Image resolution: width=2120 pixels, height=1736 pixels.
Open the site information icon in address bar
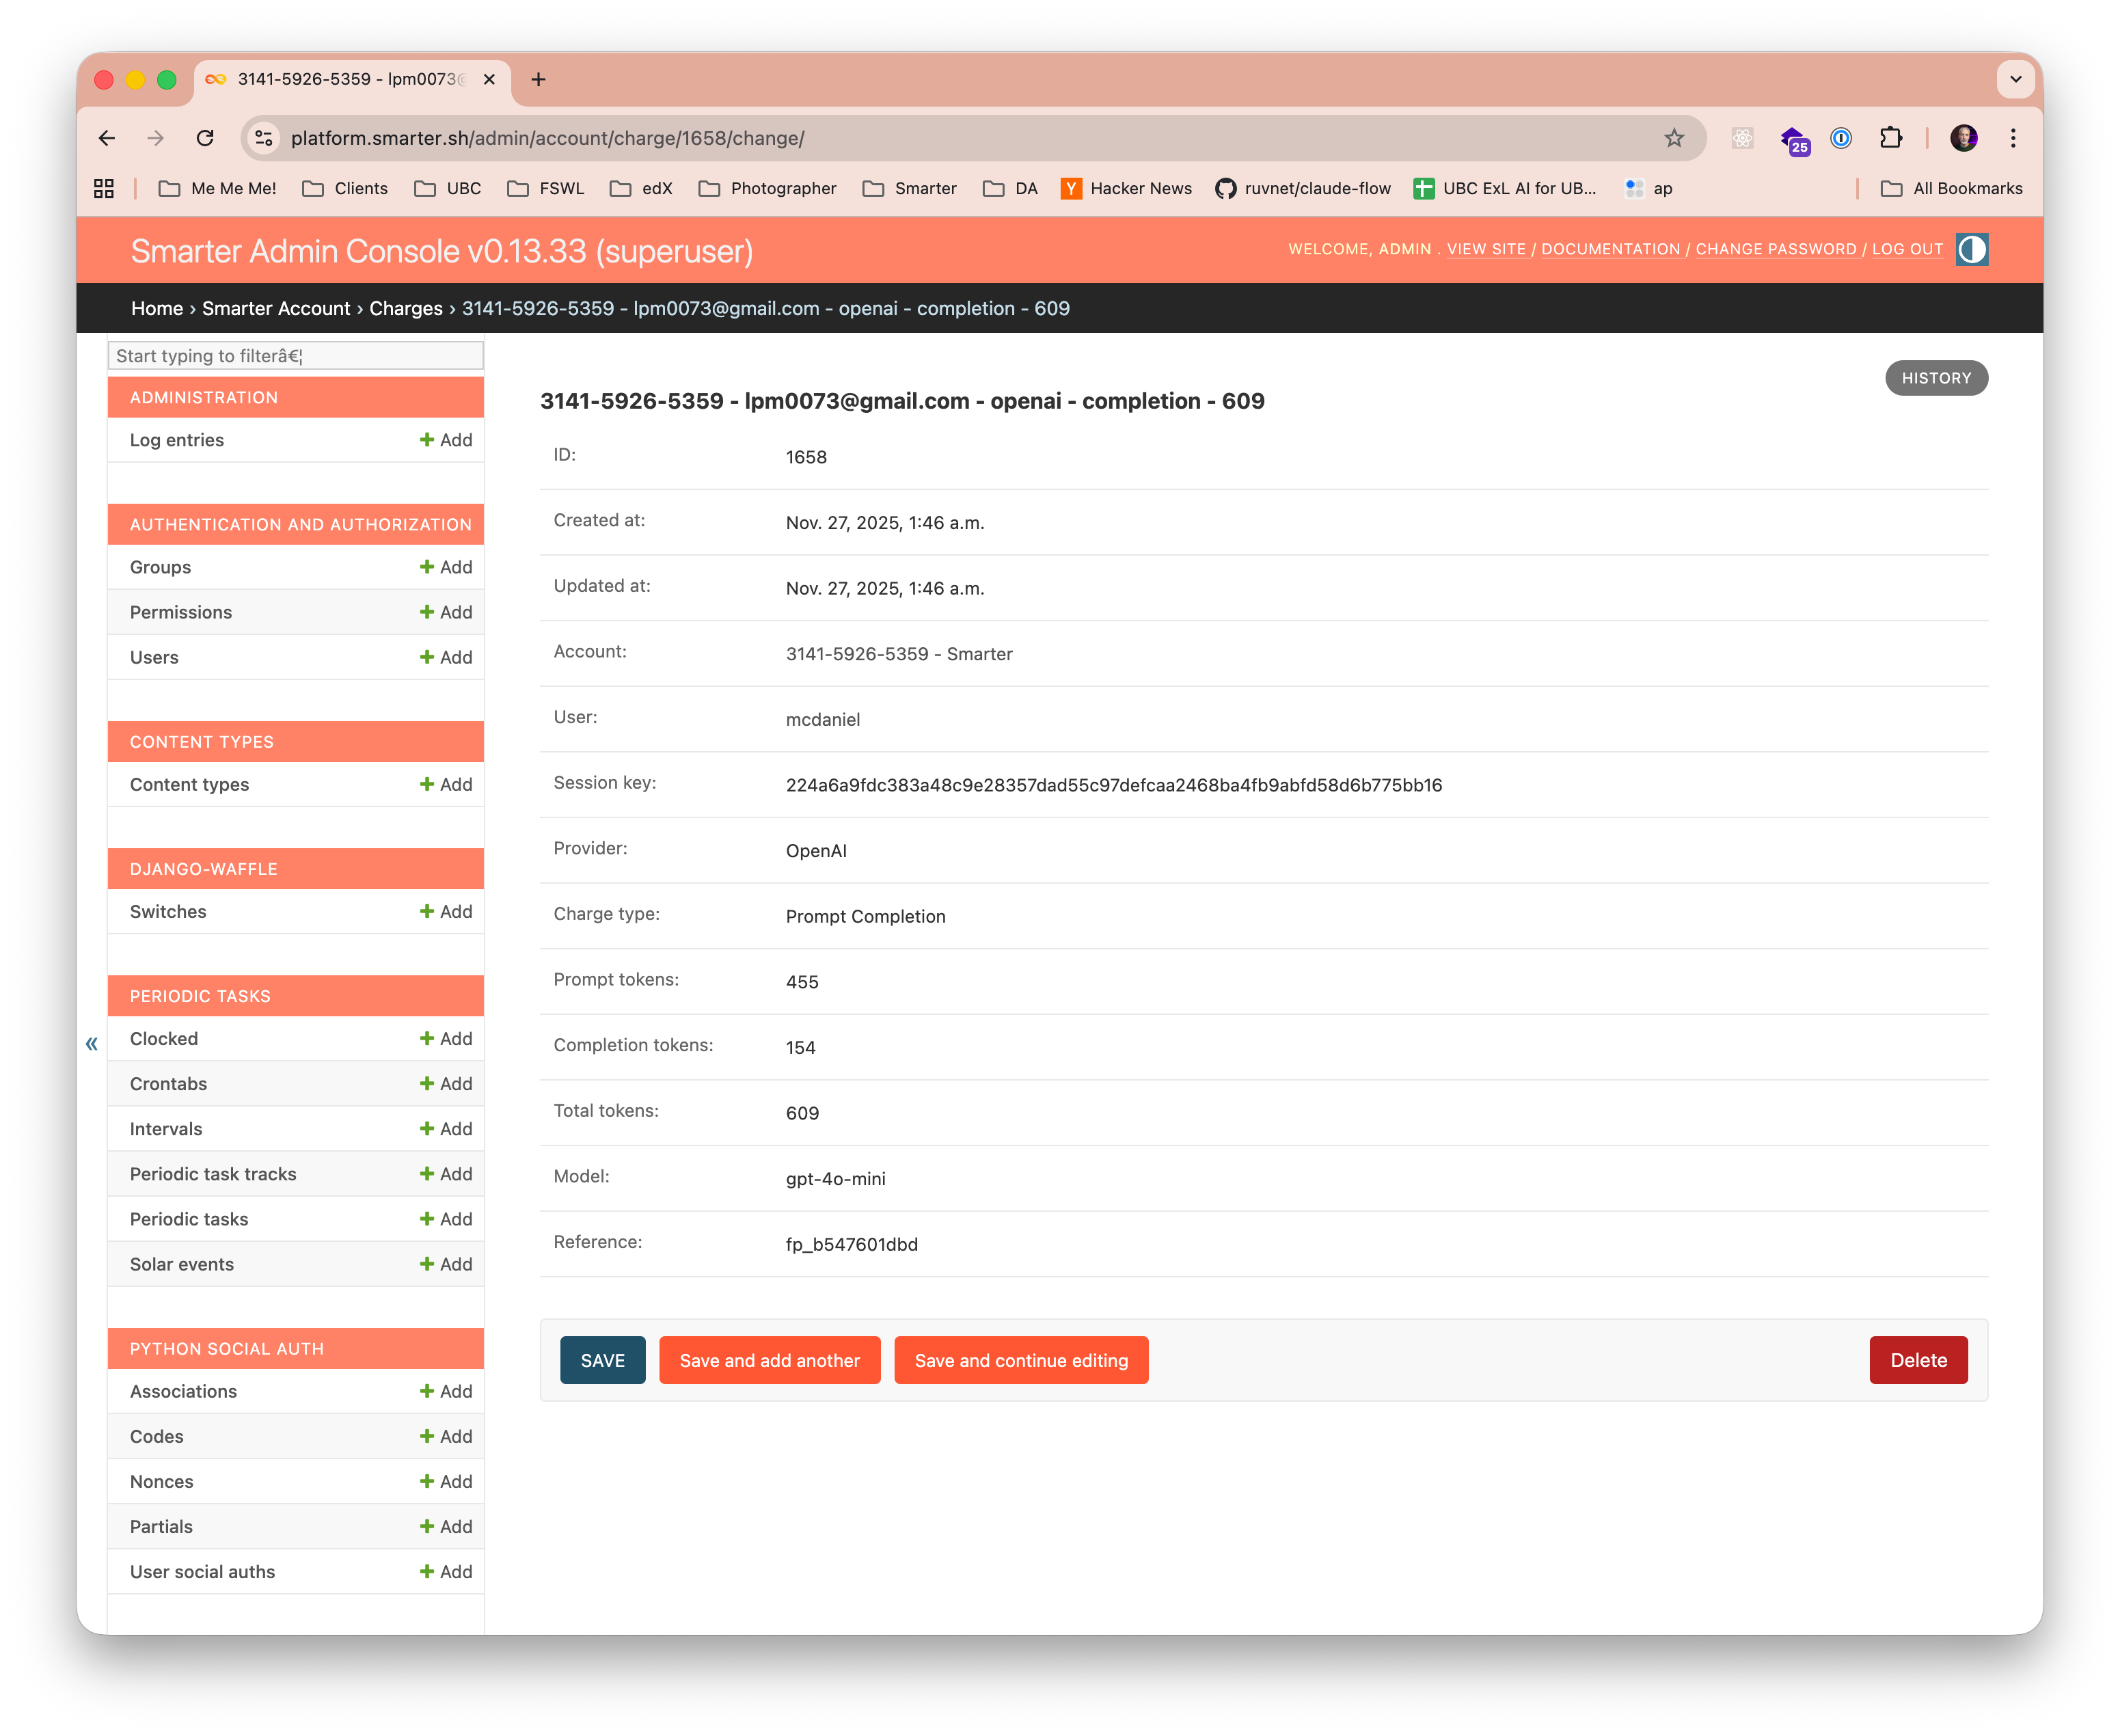pos(264,138)
